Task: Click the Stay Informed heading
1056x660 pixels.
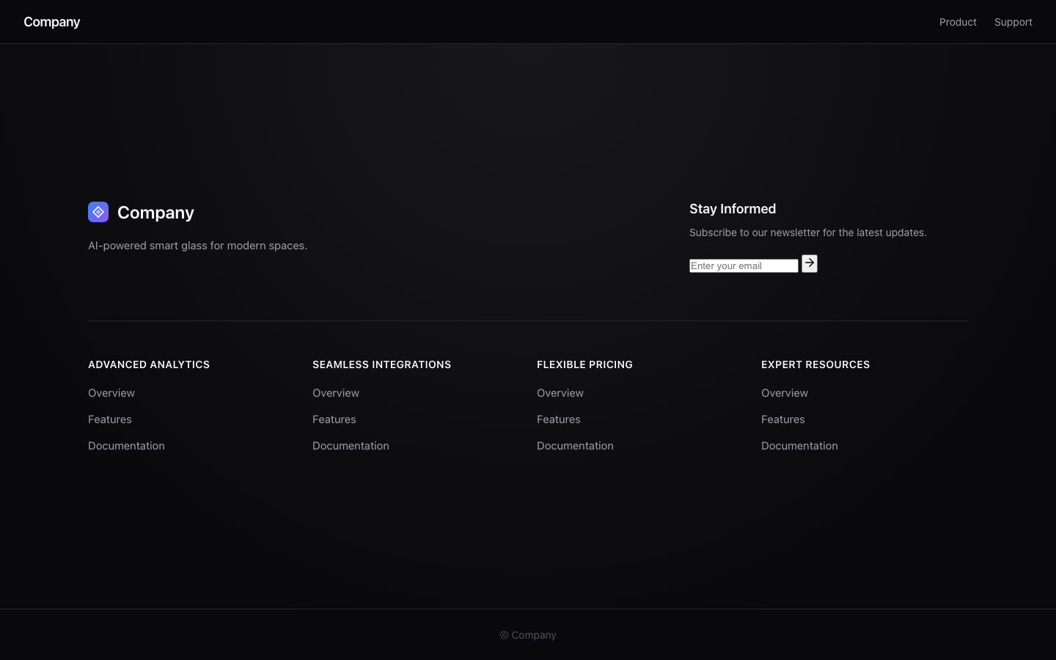Action: [733, 209]
